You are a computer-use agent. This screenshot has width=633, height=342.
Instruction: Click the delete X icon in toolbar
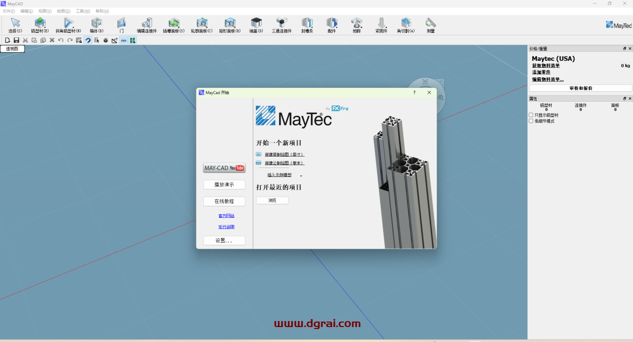52,40
